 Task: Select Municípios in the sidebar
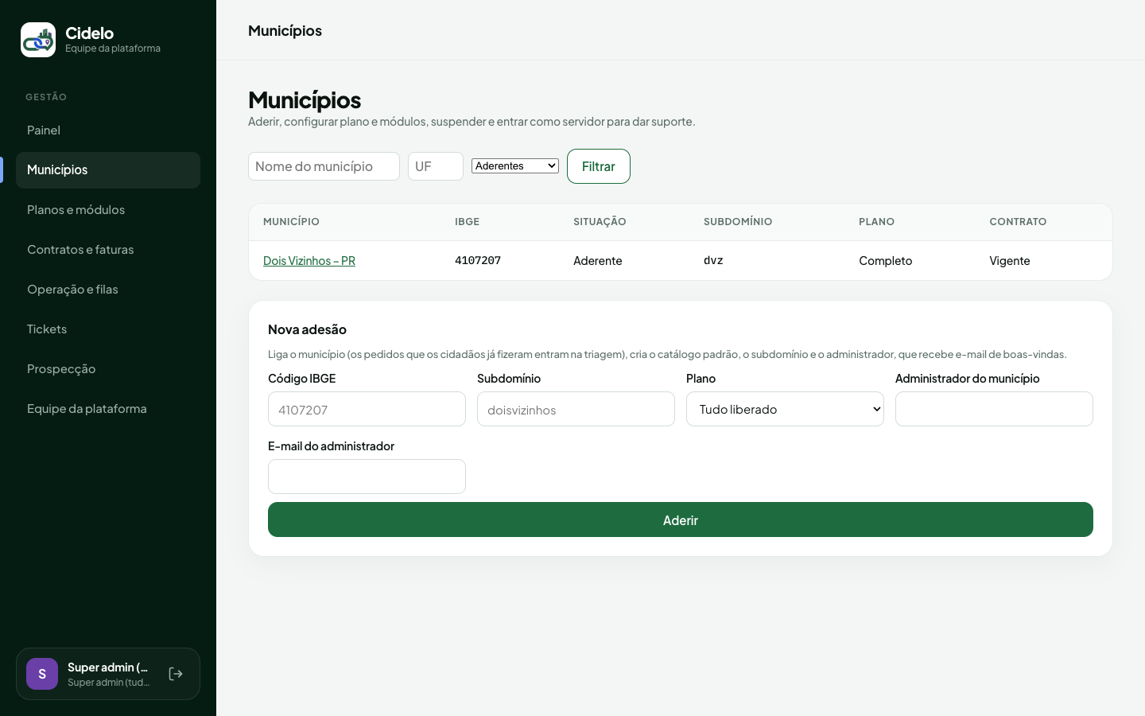pos(108,170)
